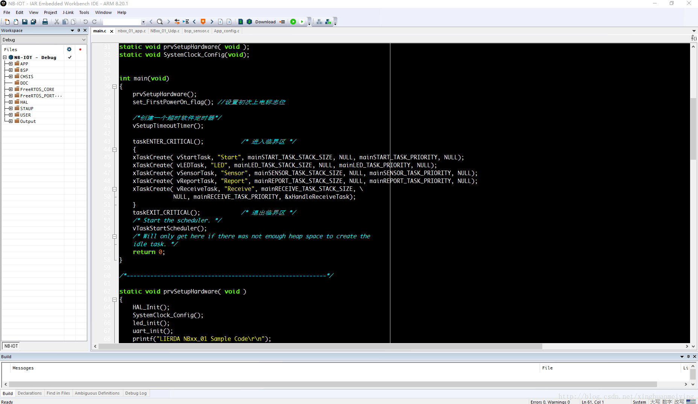Click the editor horizontal scrollbar thumb
Viewport: 698px width, 404px height.
(x=320, y=347)
